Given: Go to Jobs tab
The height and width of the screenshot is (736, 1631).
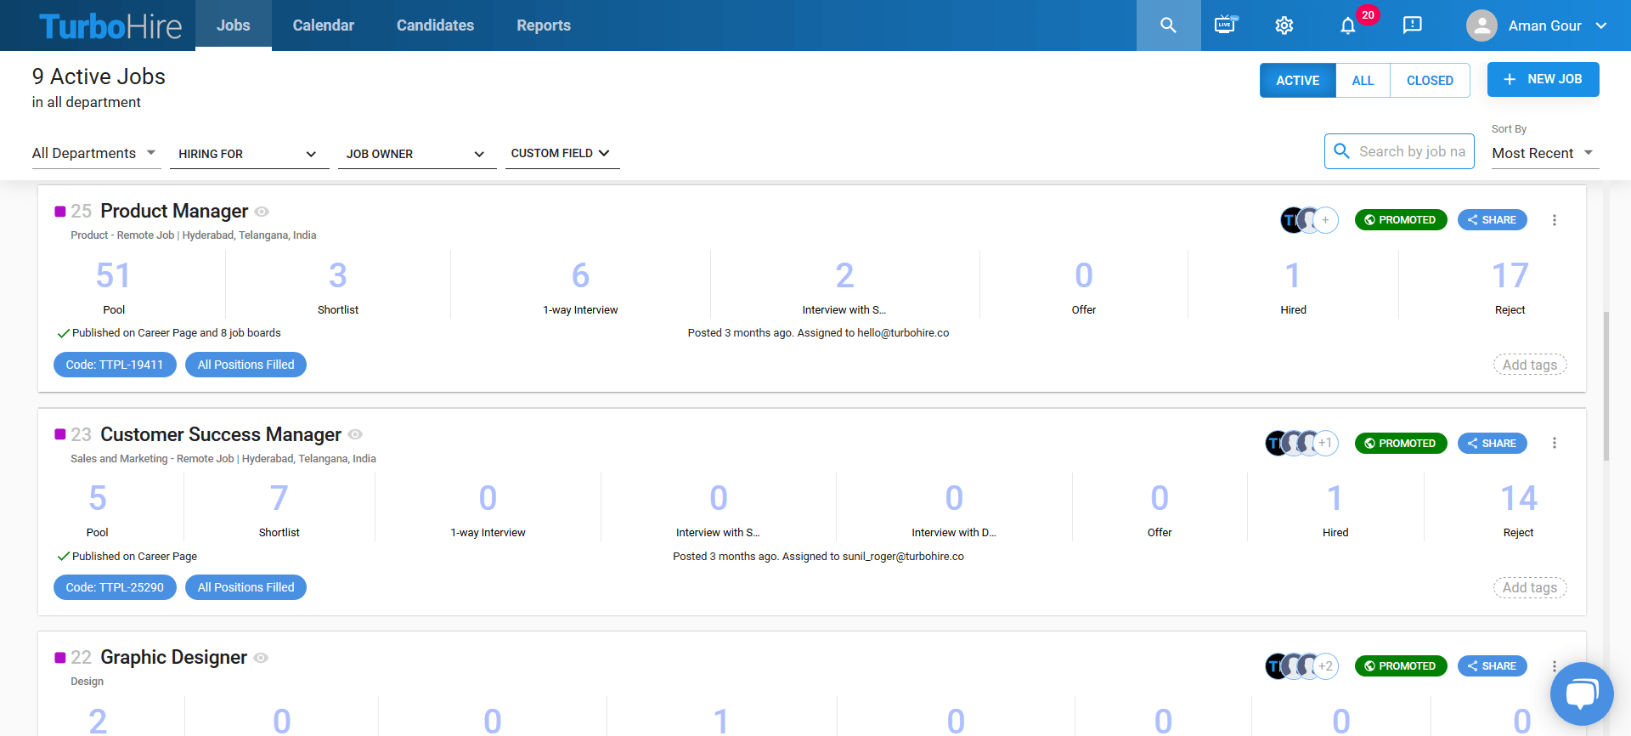Looking at the screenshot, I should (234, 25).
